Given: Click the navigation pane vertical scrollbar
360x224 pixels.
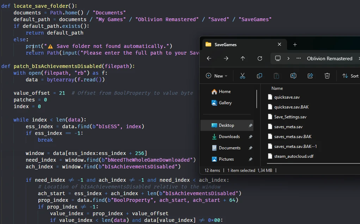Looking at the screenshot, I should [x=256, y=99].
